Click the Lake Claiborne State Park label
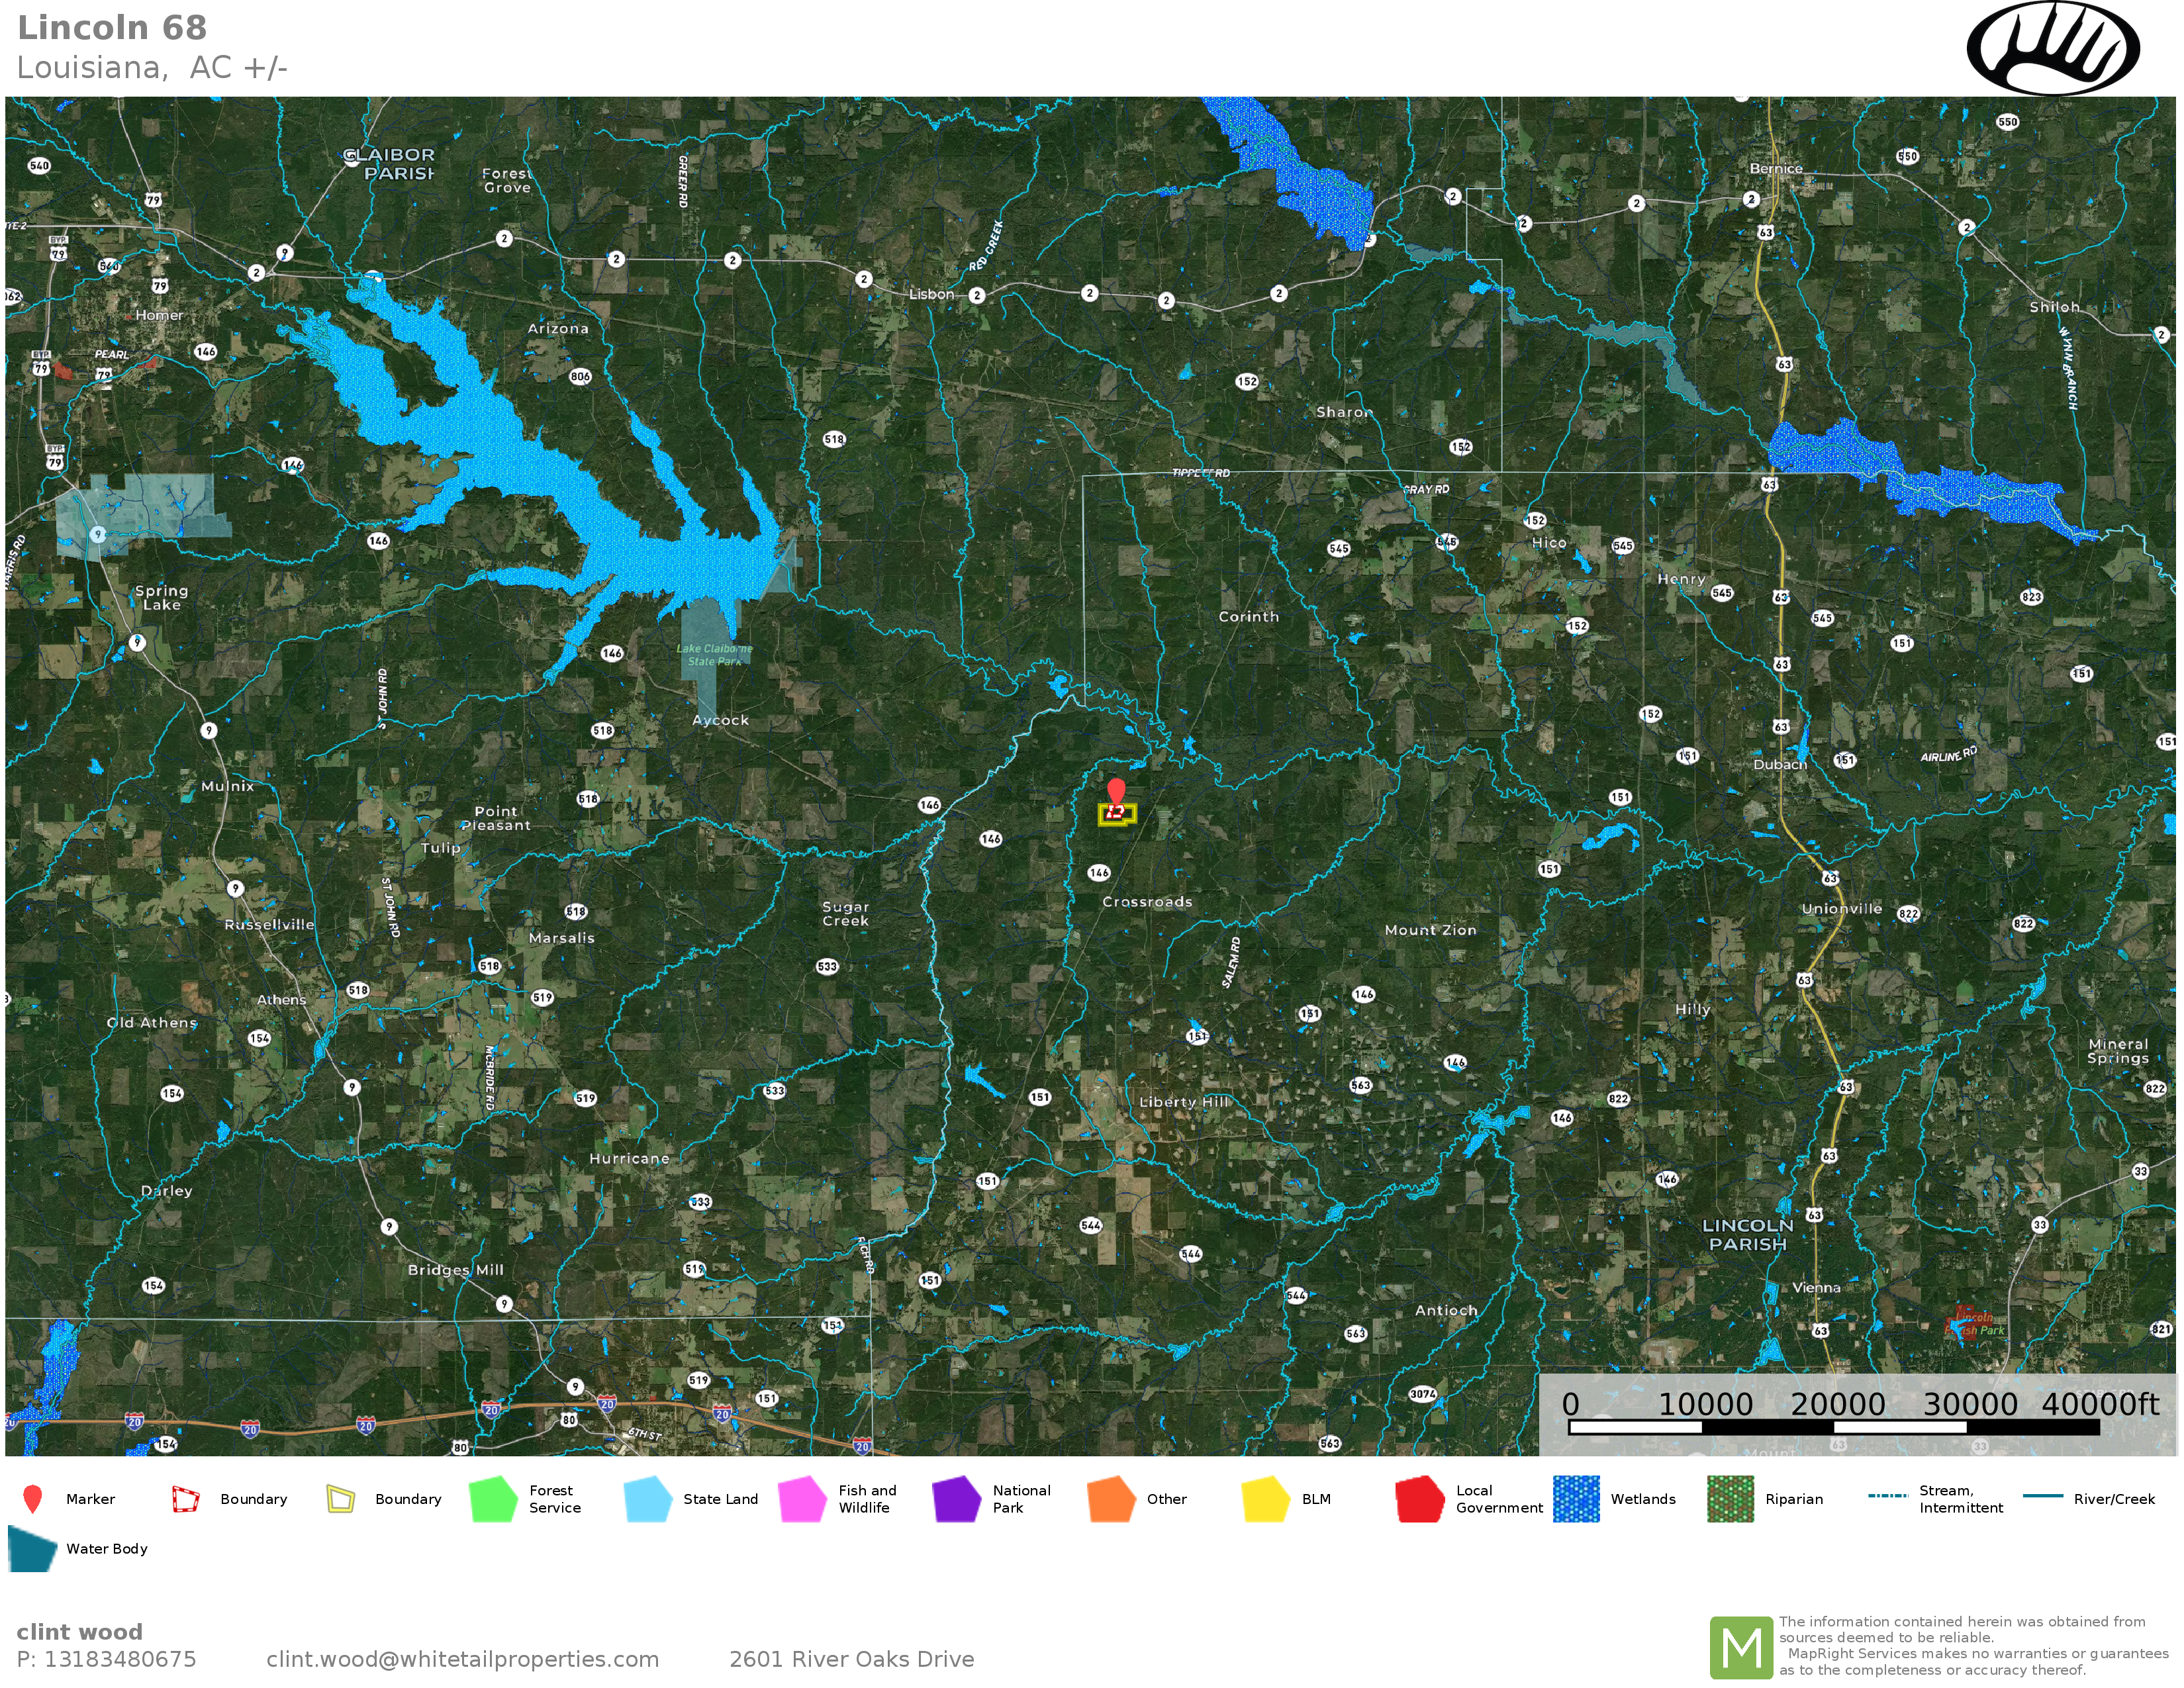The height and width of the screenshot is (1688, 2184). tap(714, 655)
